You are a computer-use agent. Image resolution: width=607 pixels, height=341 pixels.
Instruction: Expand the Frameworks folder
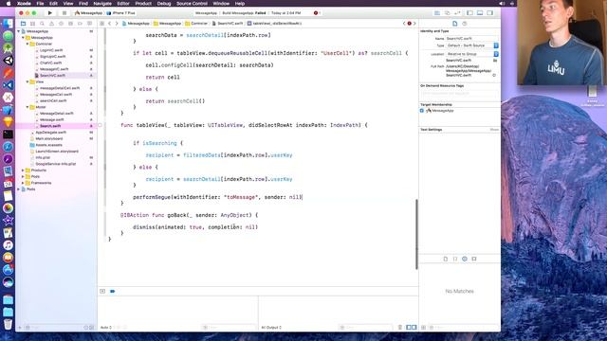(23, 183)
